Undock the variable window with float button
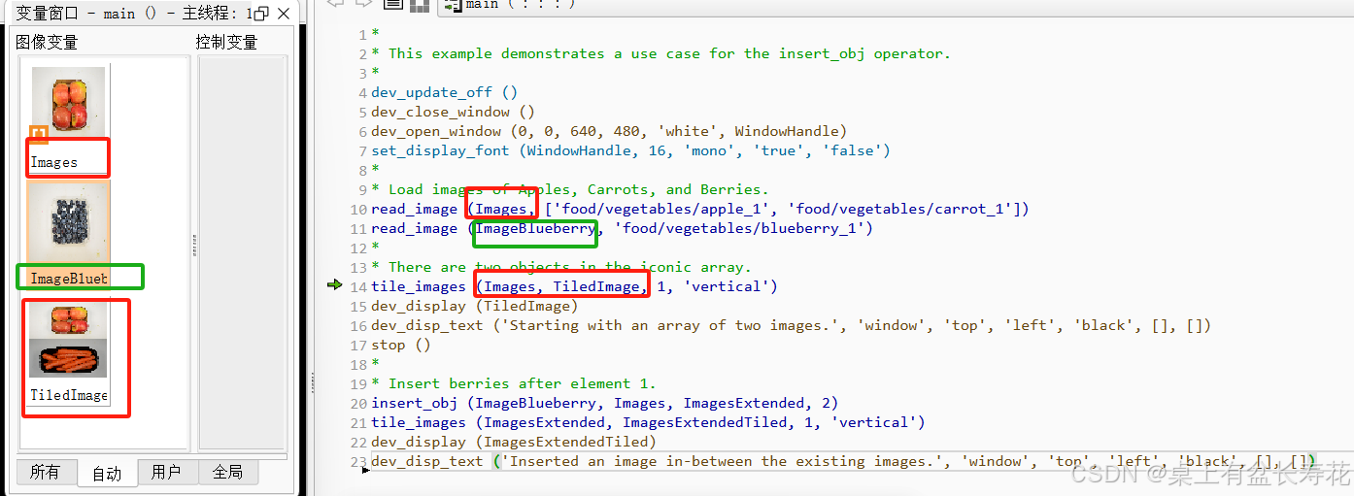1354x496 pixels. point(261,15)
